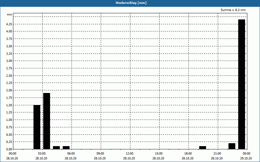The width and height of the screenshot is (260, 162).
Task: Select the 15:00 time label
Action: (x=159, y=154)
